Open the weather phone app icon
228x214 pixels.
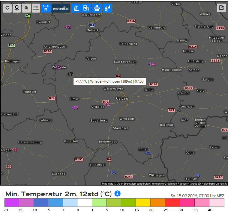point(86,8)
